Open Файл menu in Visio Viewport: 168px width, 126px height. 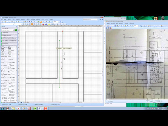pos(5,20)
